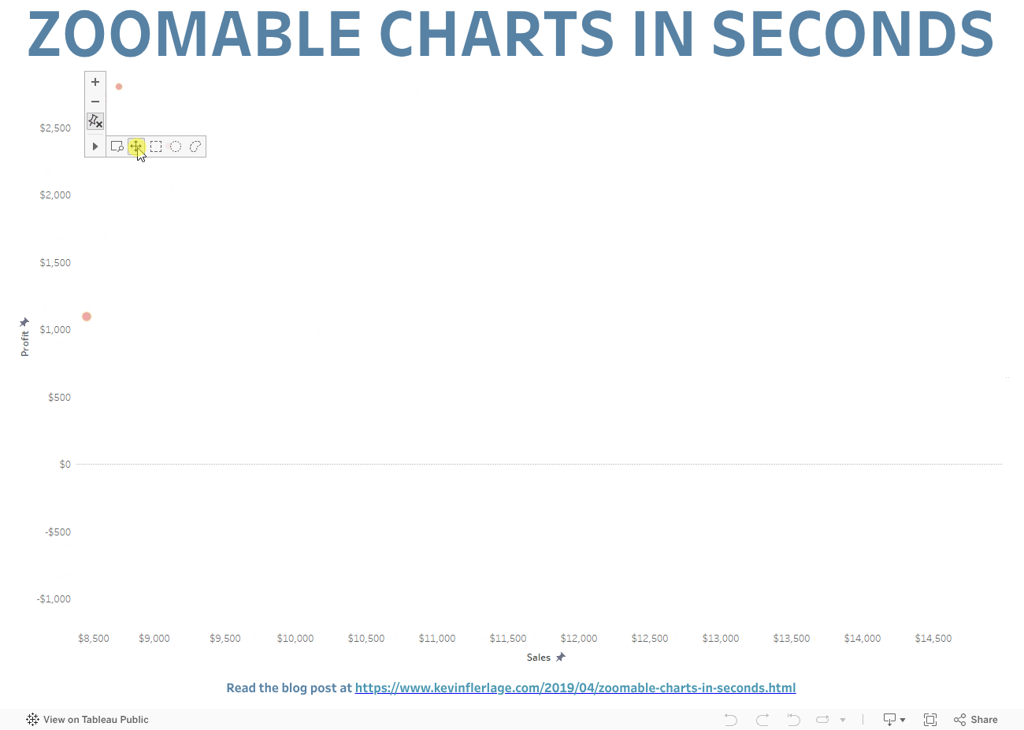Choose the rectangular selection tool
This screenshot has height=730, width=1024.
[x=156, y=146]
